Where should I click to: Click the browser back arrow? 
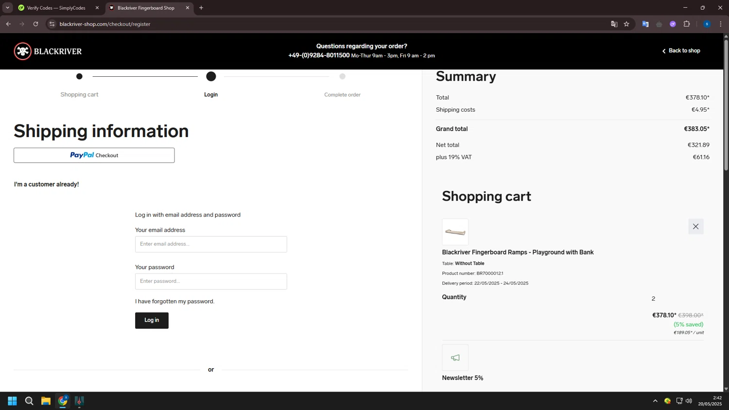tap(8, 24)
